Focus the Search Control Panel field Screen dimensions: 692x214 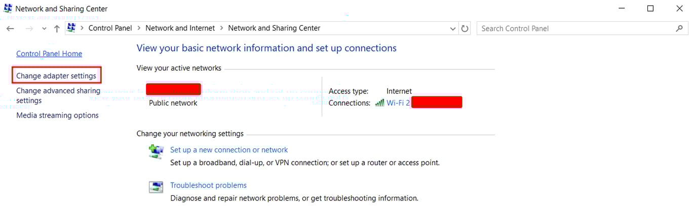coord(575,29)
